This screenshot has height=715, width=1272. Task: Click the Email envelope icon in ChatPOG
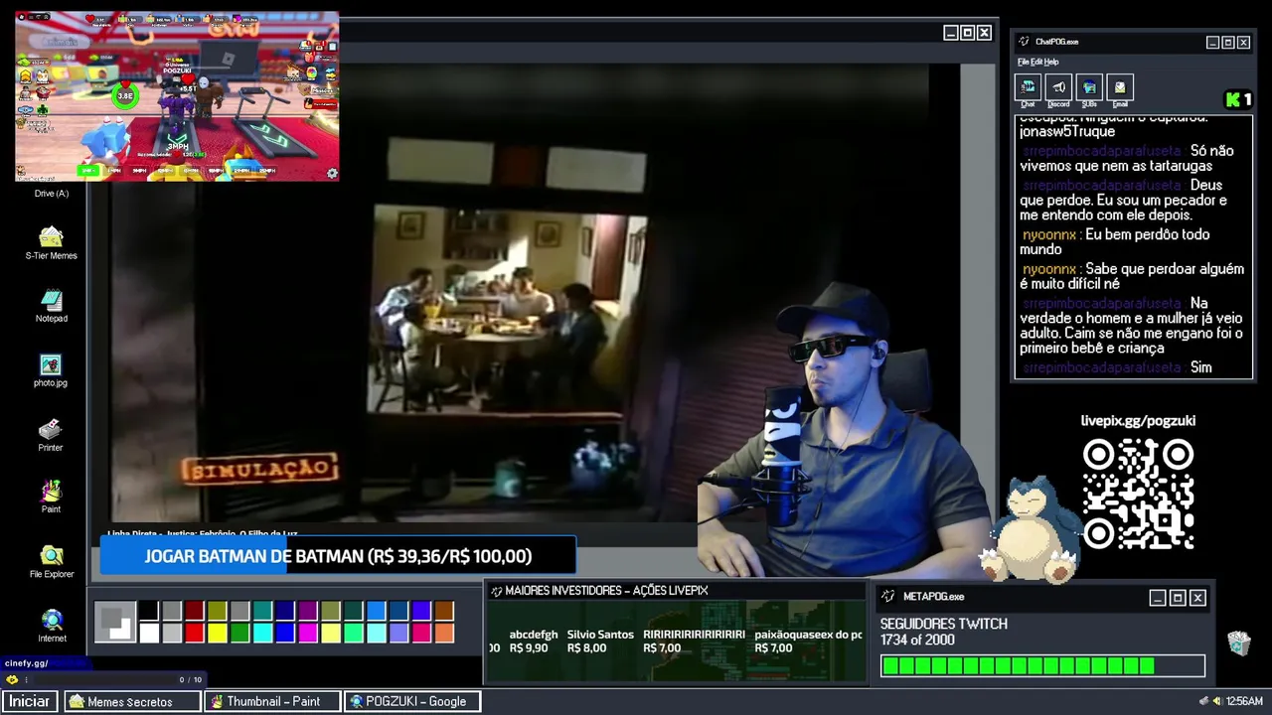tap(1120, 87)
